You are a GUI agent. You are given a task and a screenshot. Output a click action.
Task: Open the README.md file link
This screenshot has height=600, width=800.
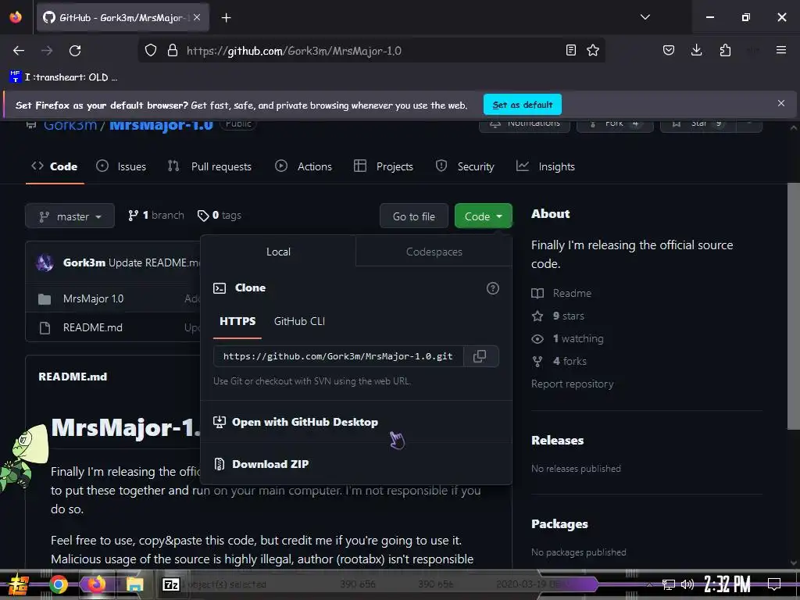coord(93,327)
